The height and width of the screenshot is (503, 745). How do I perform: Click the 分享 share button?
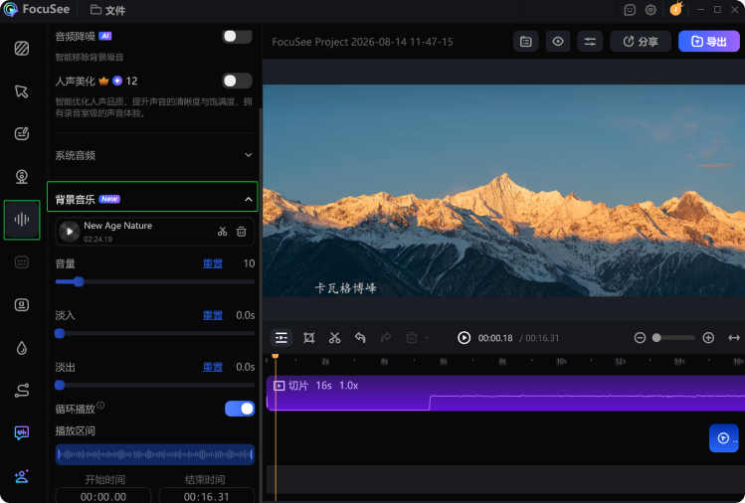coord(641,42)
